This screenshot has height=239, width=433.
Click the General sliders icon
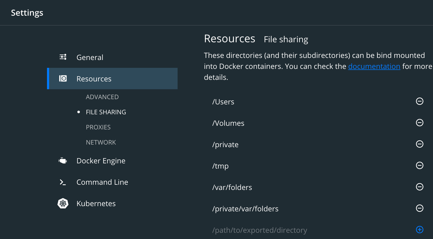(x=63, y=57)
